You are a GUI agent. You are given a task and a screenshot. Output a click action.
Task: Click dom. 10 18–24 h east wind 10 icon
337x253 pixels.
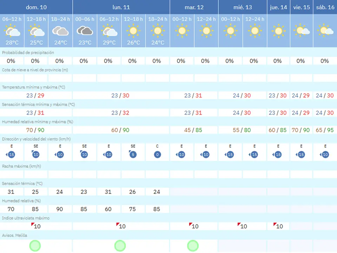(x=59, y=155)
